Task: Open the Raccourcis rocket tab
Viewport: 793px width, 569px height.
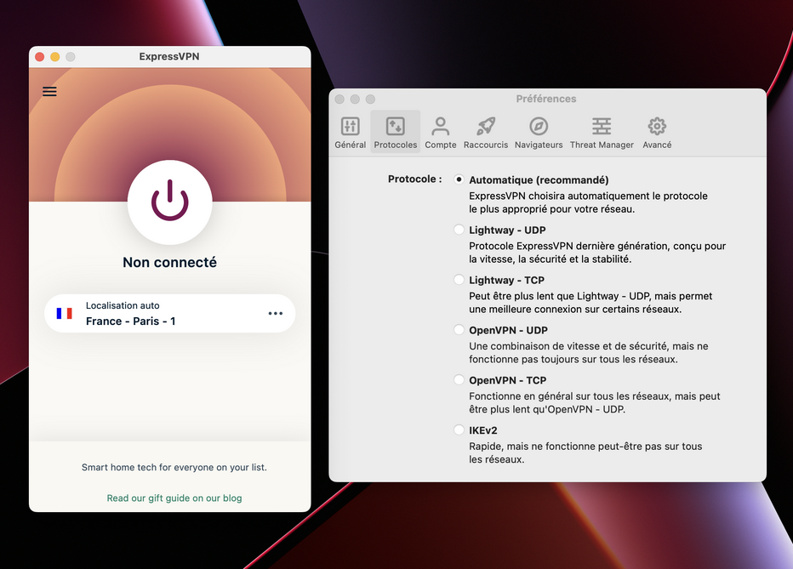Action: click(x=486, y=133)
